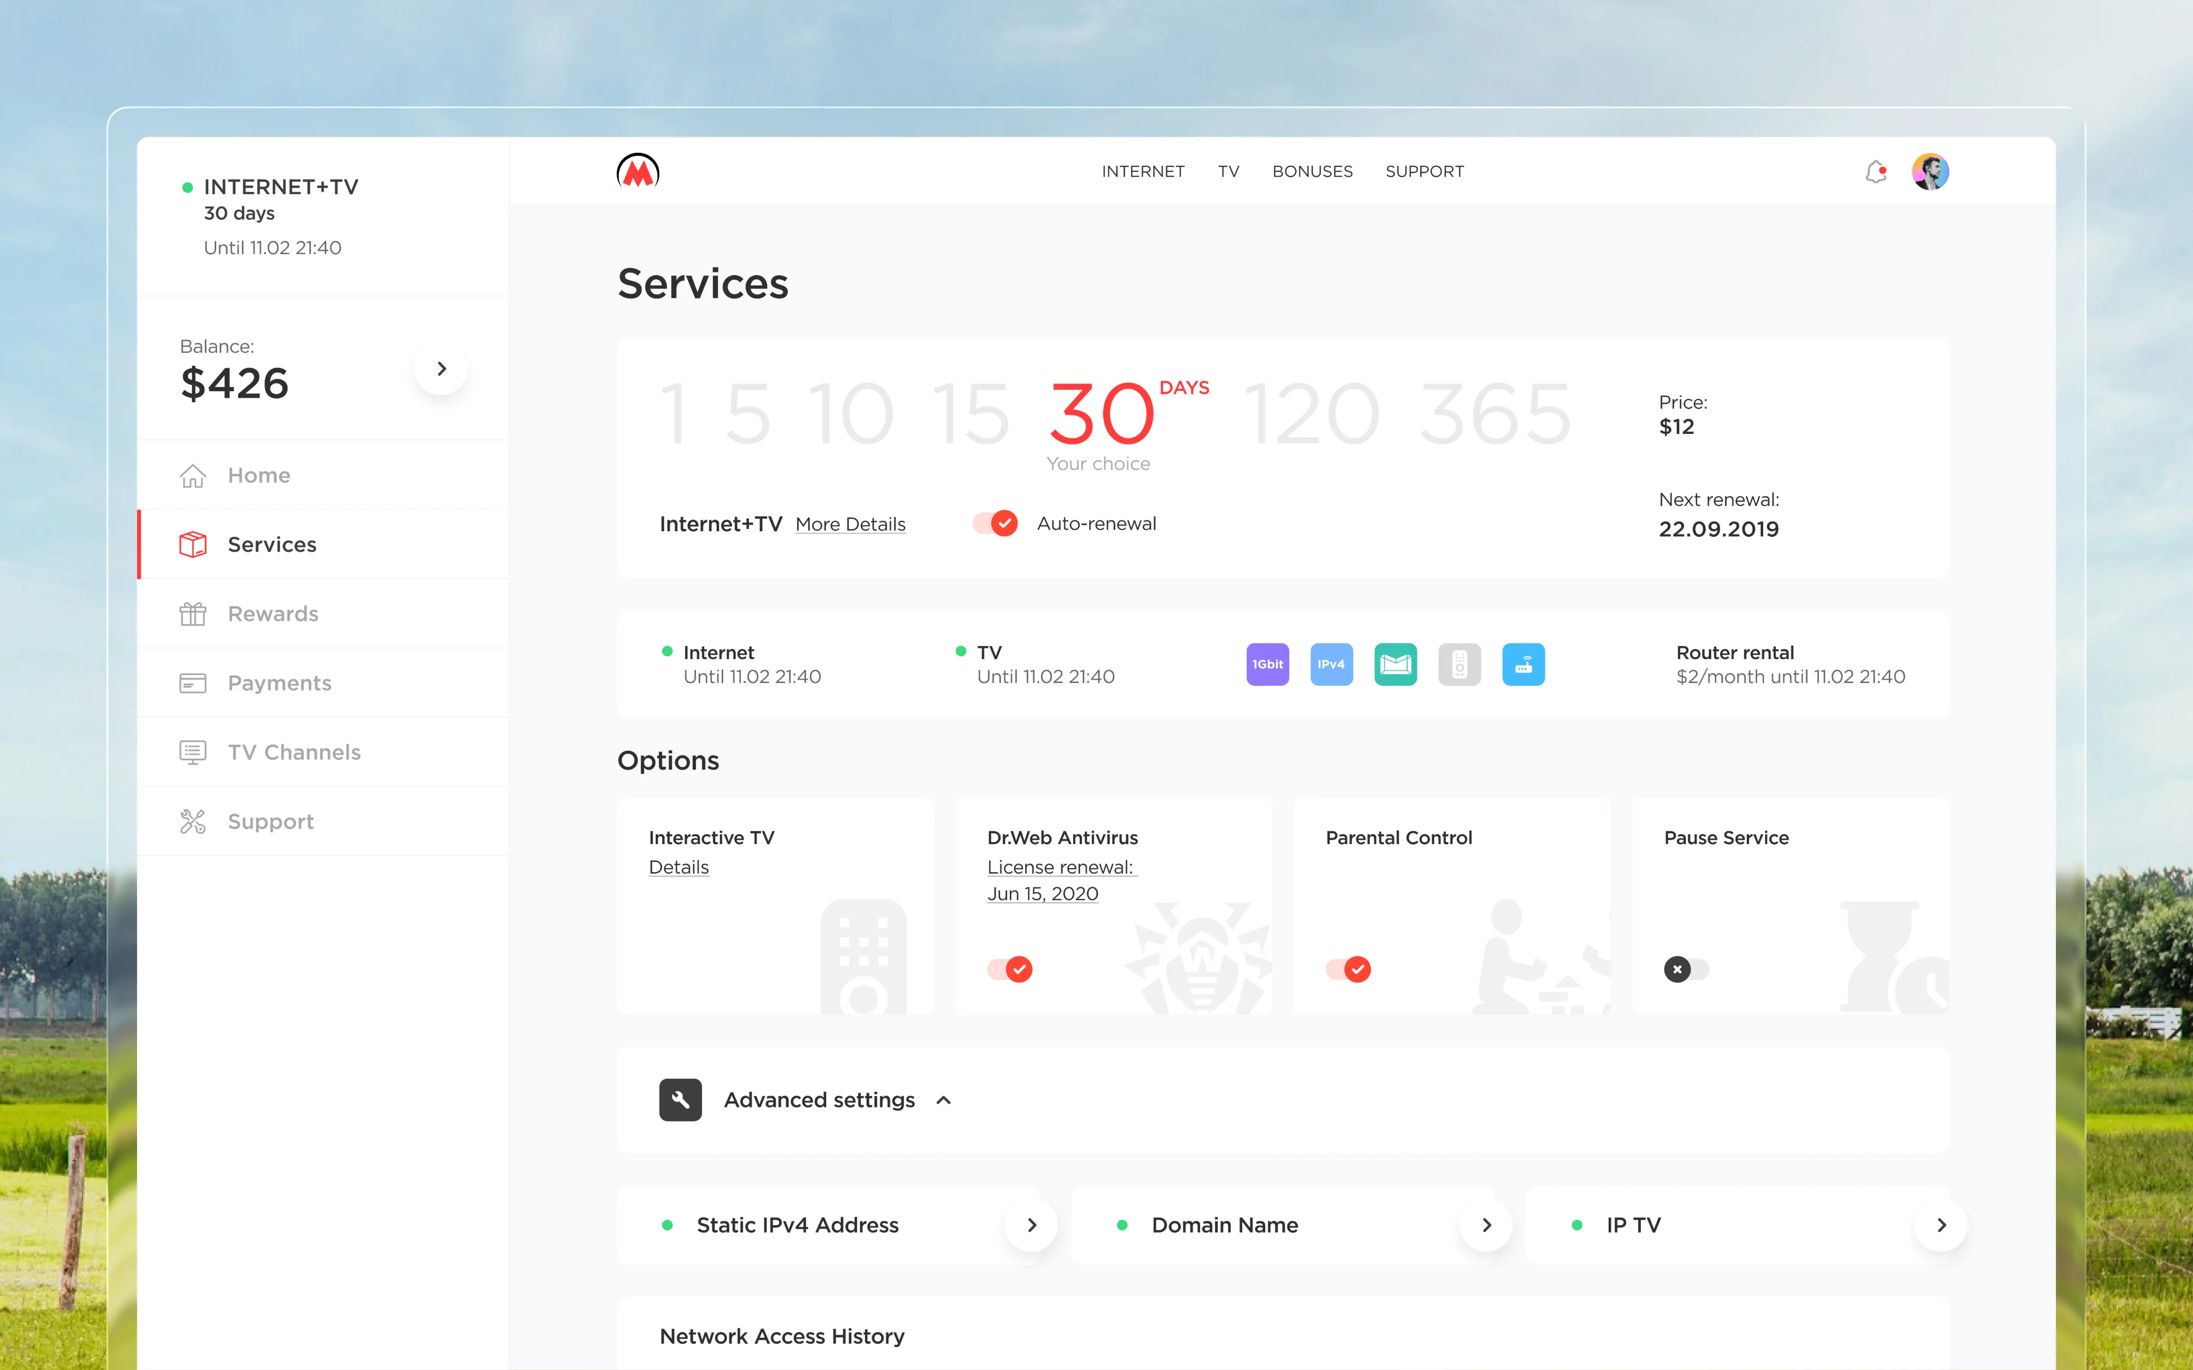2193x1370 pixels.
Task: Click the INTERNET+TV plan title
Action: click(281, 186)
